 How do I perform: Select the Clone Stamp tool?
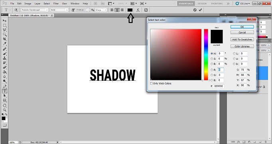[x=4, y=58]
